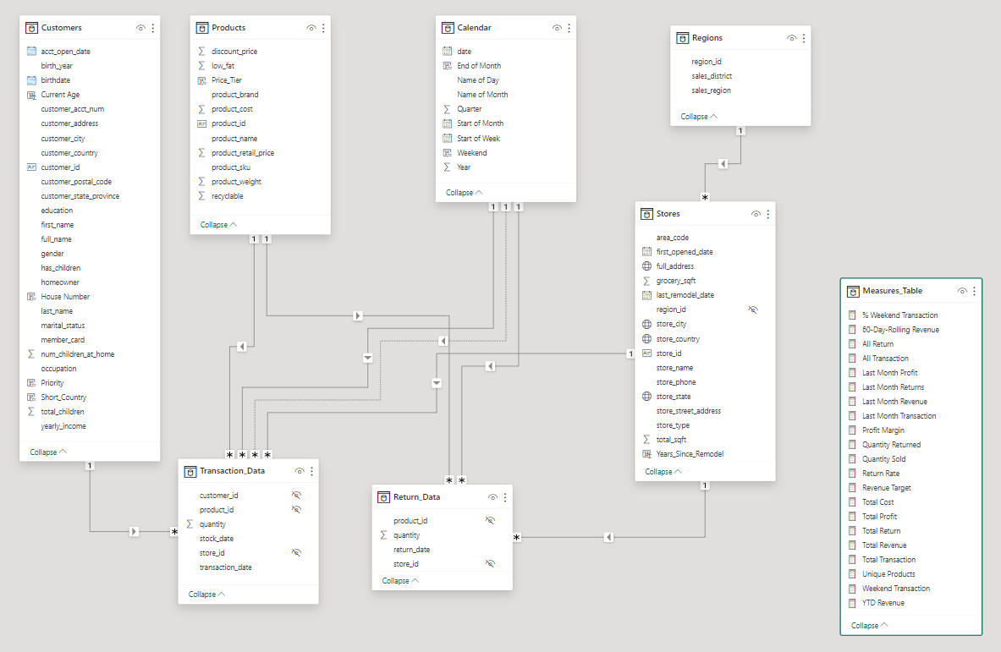Toggle visibility of the Customers table
The image size is (1001, 652).
click(140, 28)
